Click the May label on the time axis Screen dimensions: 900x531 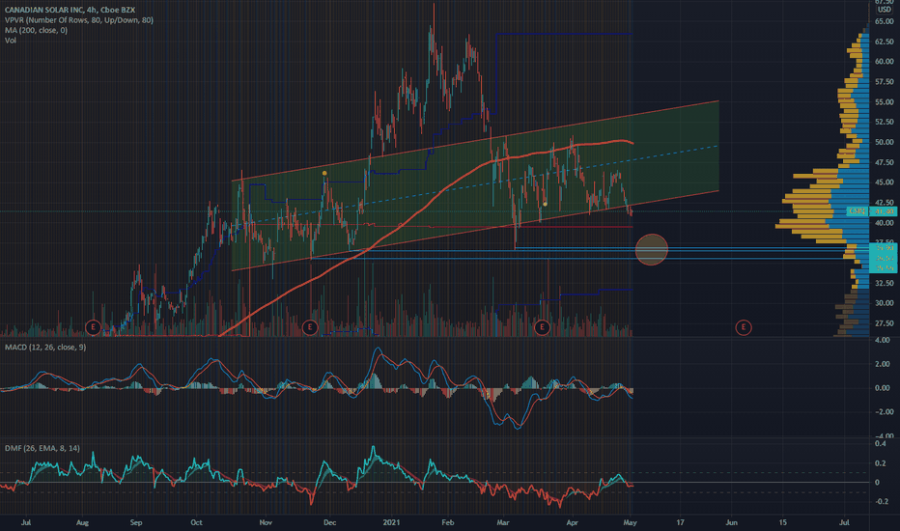(x=631, y=522)
